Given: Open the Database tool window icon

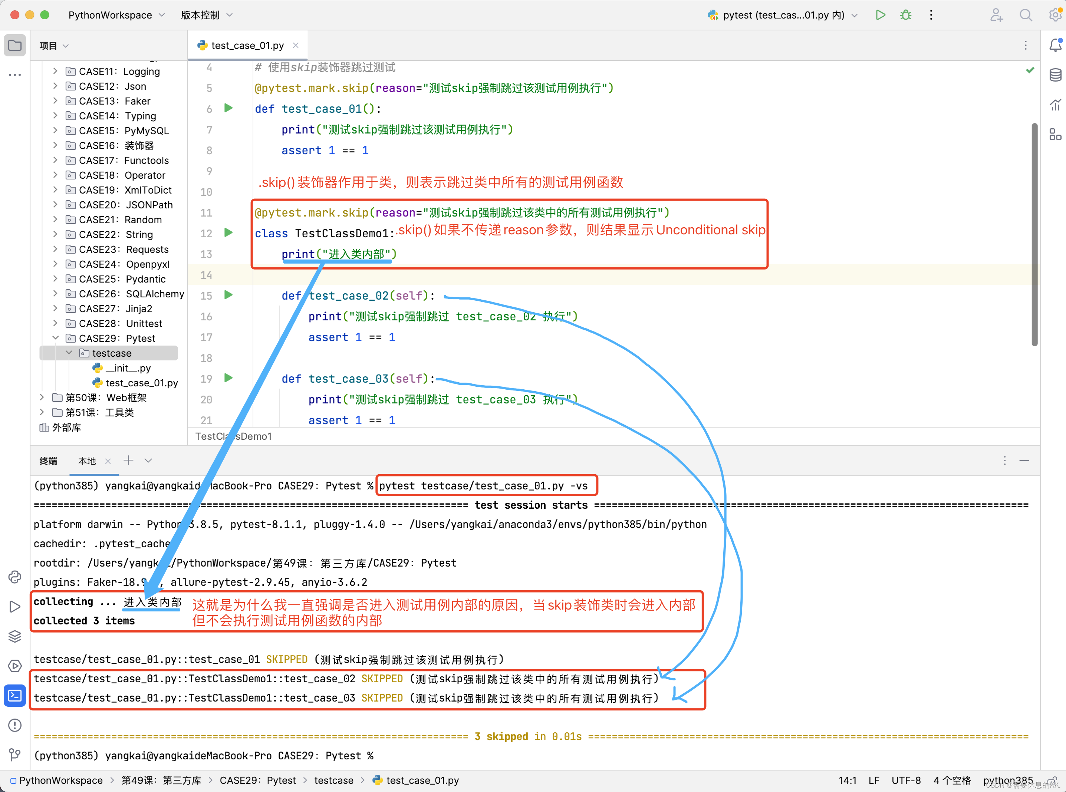Looking at the screenshot, I should 1055,75.
